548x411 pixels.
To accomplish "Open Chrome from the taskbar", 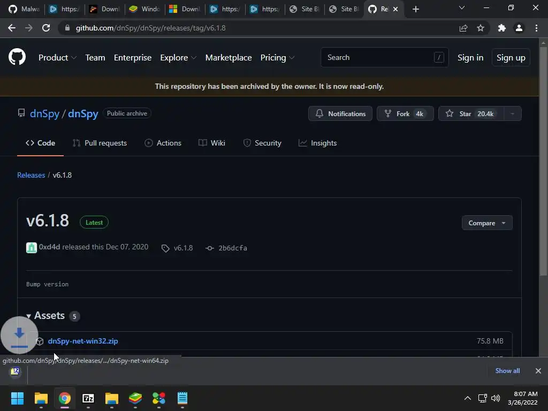I will 65,398.
